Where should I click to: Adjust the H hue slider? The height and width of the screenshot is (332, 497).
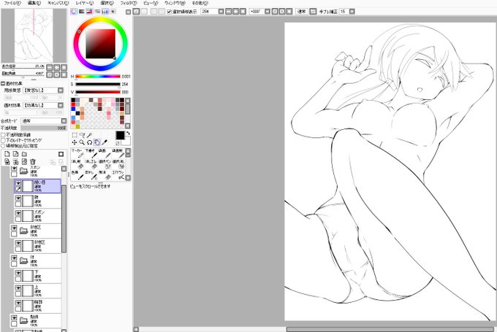tap(98, 77)
